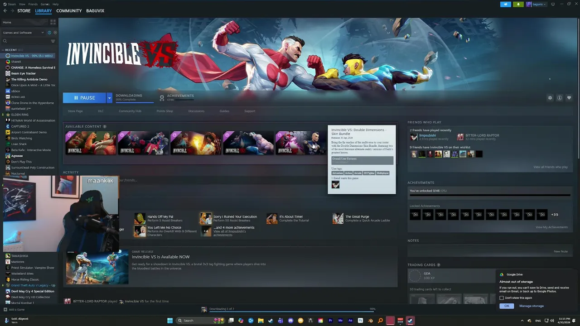The image size is (580, 326).
Task: Toggle show ready to play icon
Action: 55,33
